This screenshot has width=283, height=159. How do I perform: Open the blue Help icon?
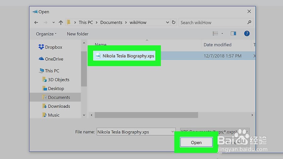pos(247,33)
